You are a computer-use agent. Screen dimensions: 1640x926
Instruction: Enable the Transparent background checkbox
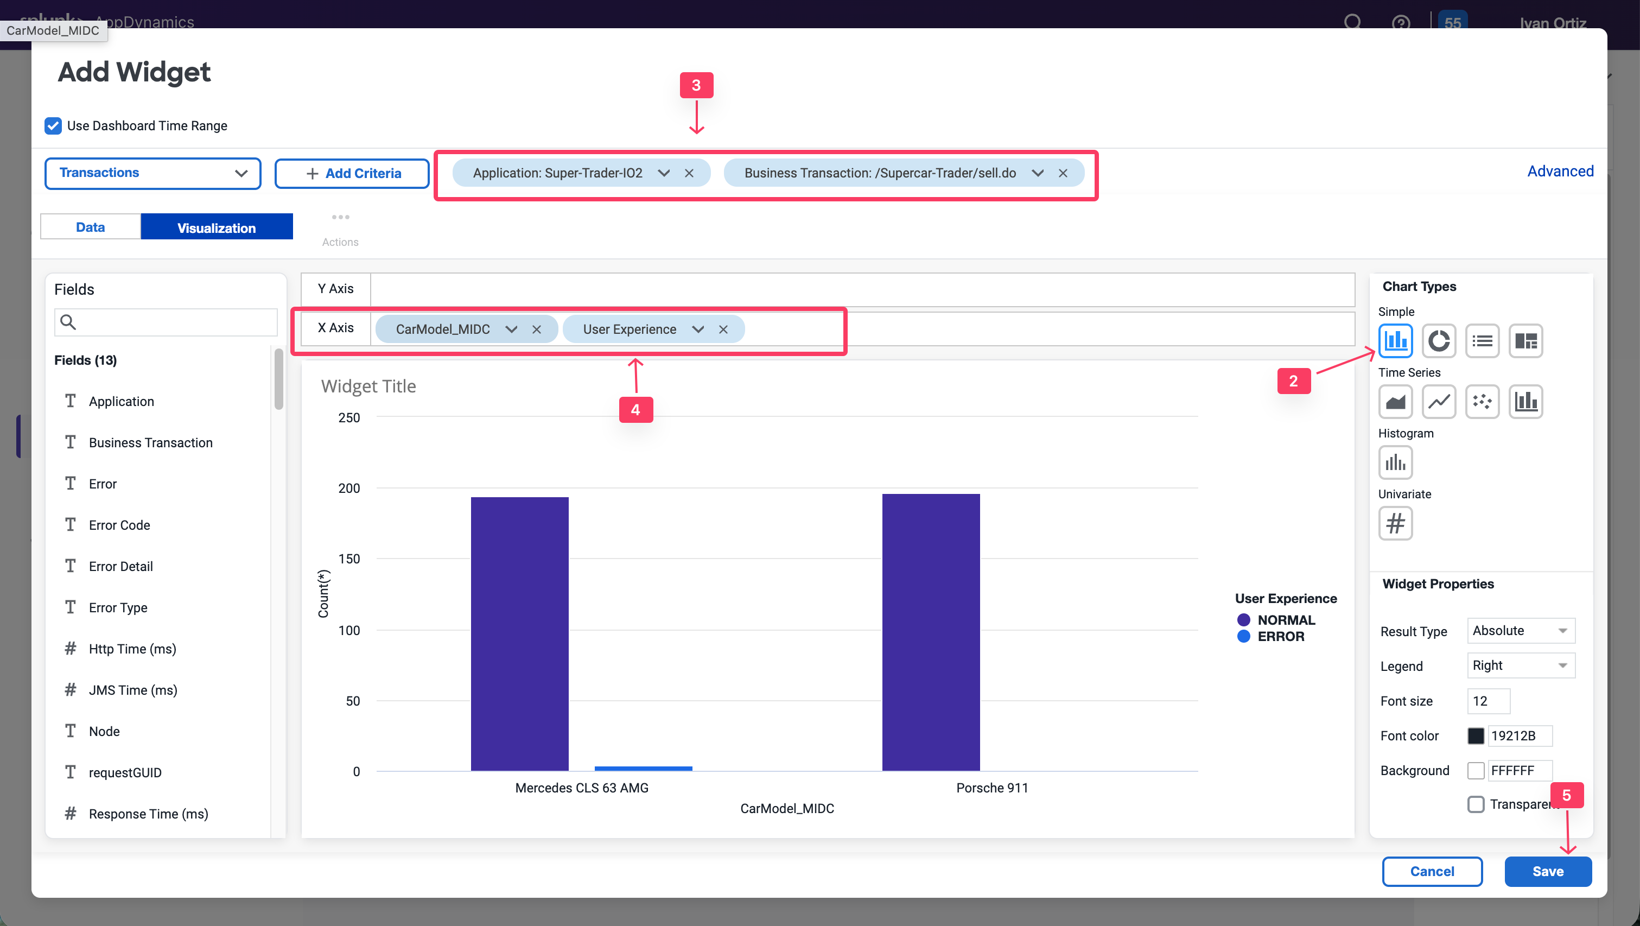(1475, 804)
